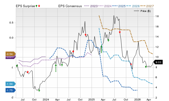Click the 2026 label on the time axis

coord(137,99)
